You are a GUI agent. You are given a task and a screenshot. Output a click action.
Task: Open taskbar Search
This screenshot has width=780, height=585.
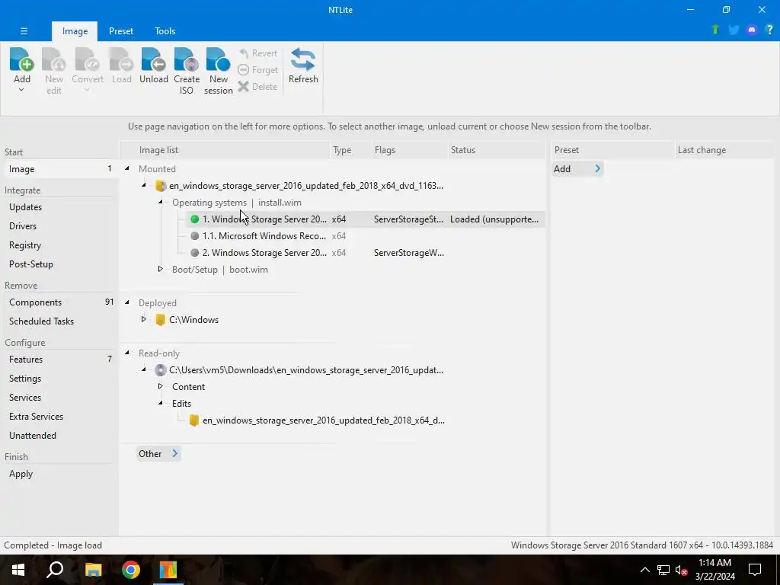(55, 570)
